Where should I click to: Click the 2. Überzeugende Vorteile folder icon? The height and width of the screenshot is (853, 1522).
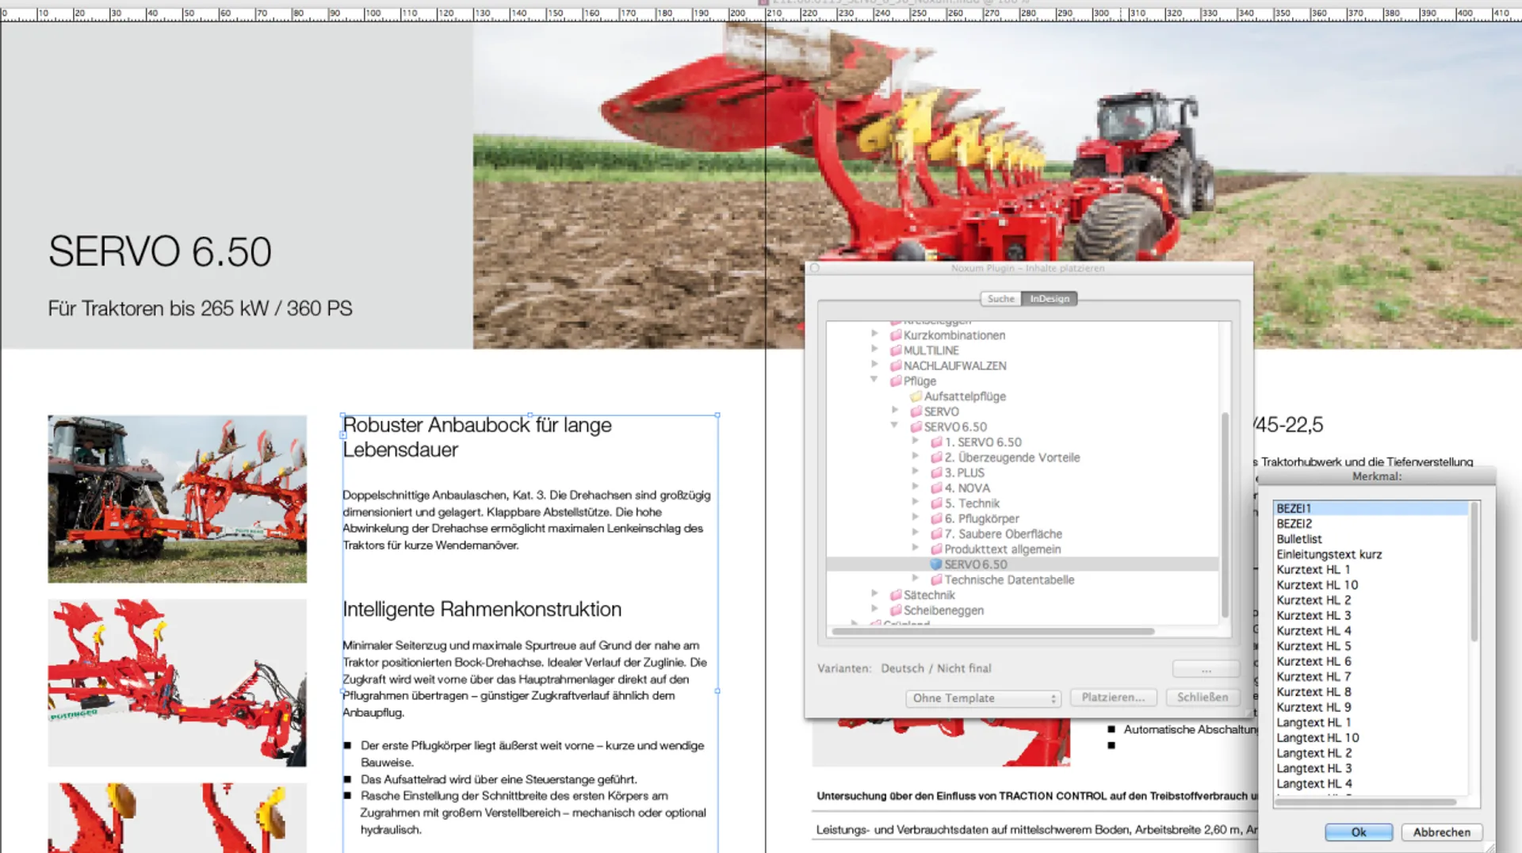[x=936, y=457]
